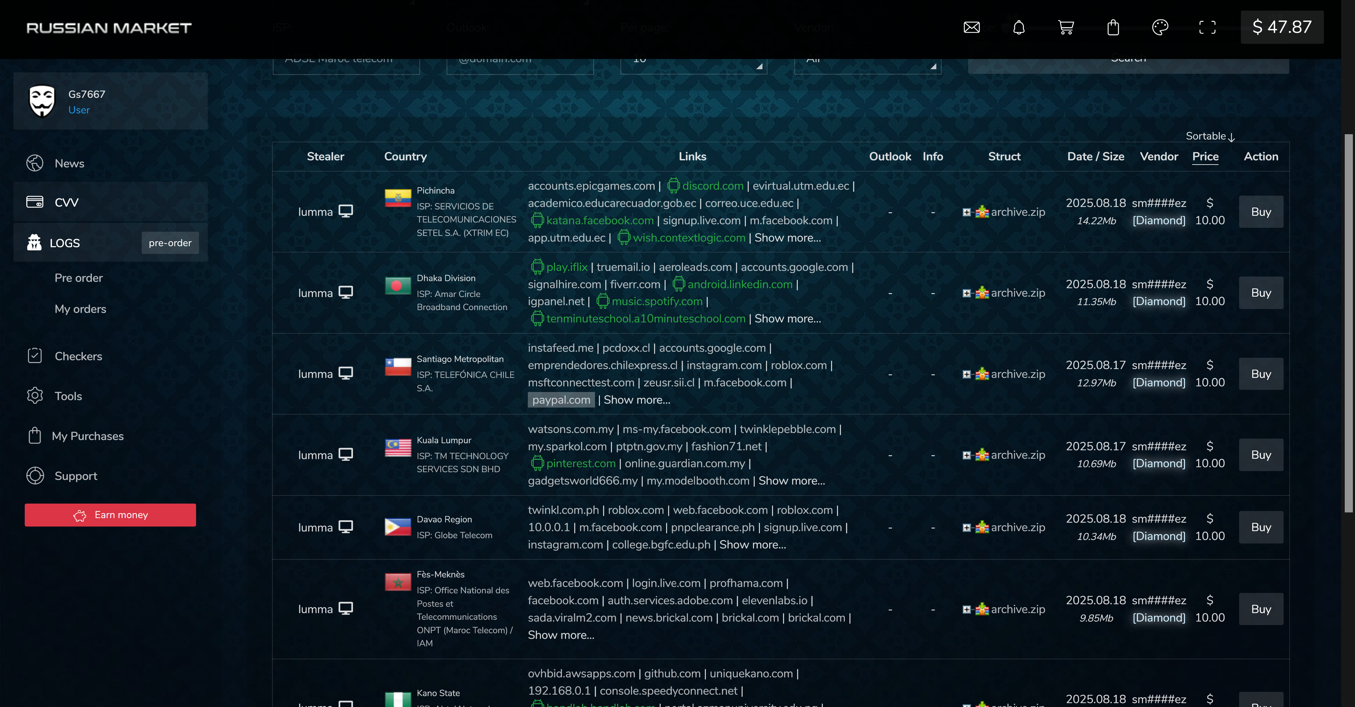Viewport: 1355px width, 707px height.
Task: Click the Support lifebuoy icon
Action: point(35,475)
